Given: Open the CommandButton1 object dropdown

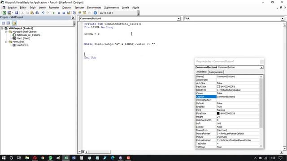Looking at the screenshot, I should point(178,19).
